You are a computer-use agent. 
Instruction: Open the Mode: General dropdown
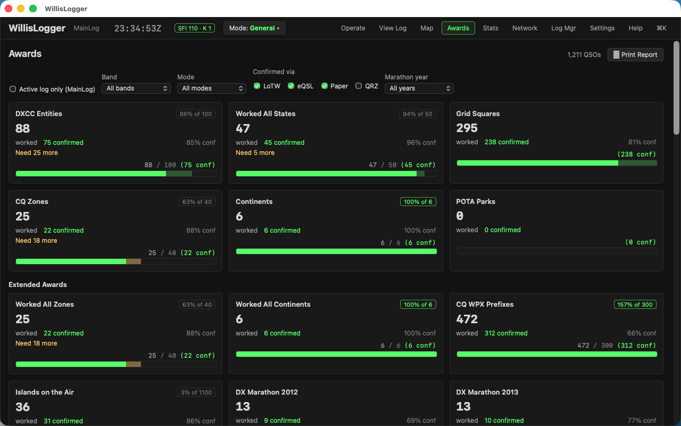click(x=254, y=28)
